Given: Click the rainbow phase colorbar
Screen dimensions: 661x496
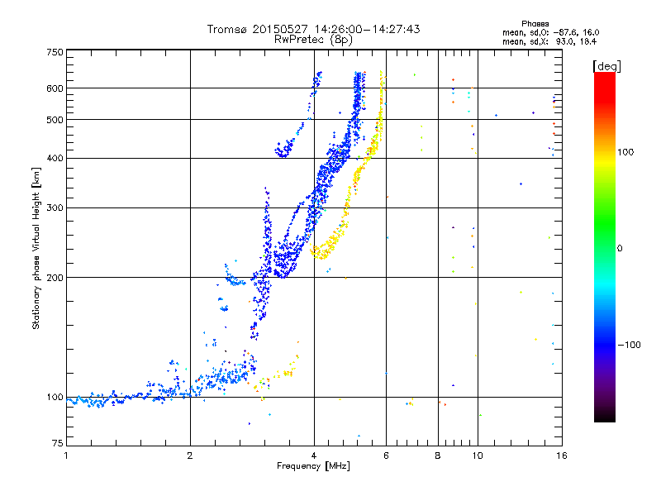Looking at the screenshot, I should pos(605,247).
